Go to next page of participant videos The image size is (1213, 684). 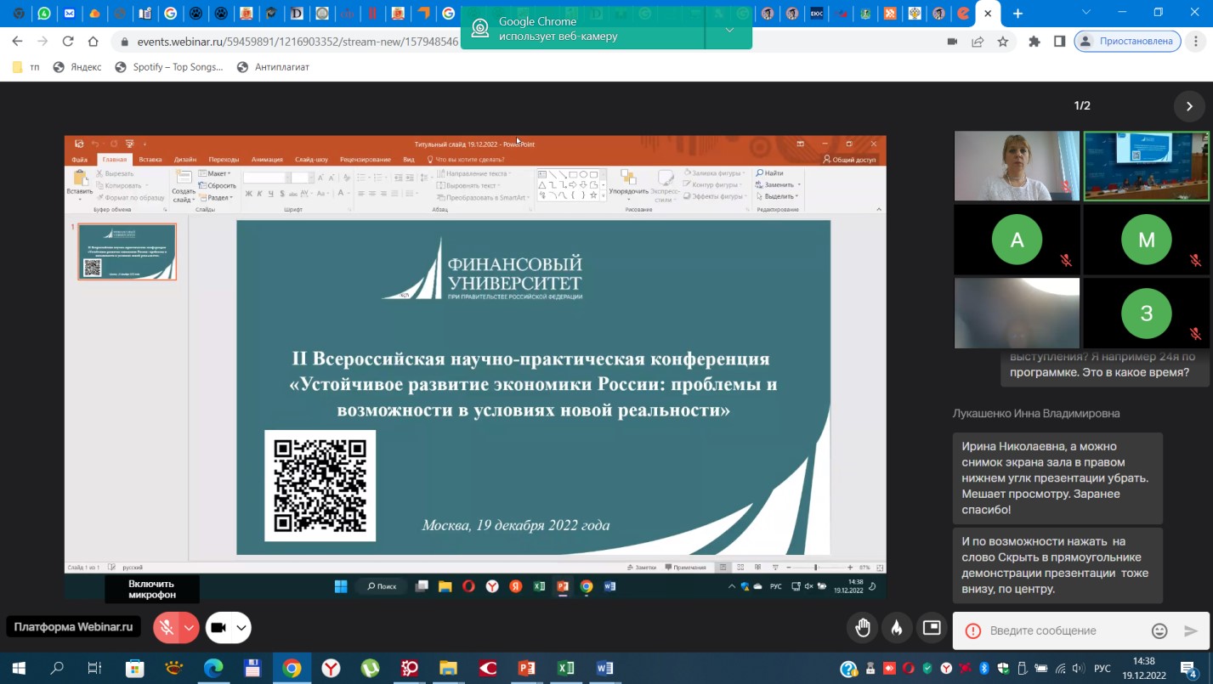click(1189, 106)
